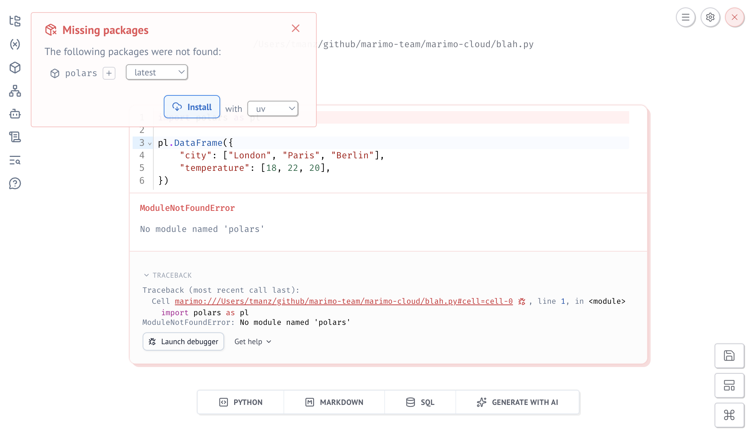Open the dependency graph sidebar icon
755x436 pixels.
click(15, 91)
